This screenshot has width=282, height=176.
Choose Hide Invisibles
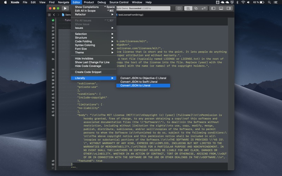93,58
